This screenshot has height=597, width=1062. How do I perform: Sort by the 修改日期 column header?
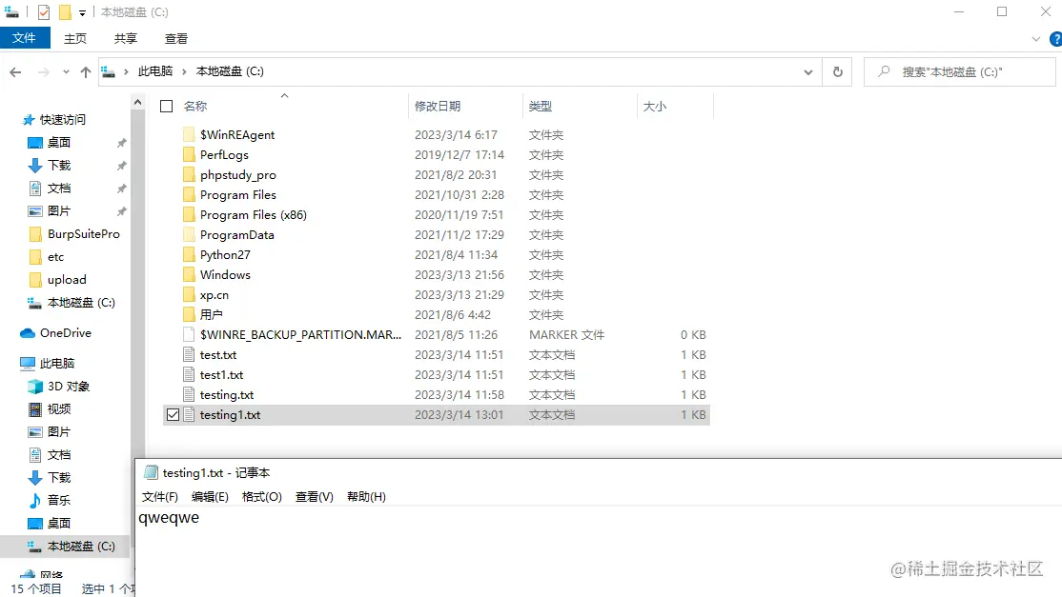coord(438,106)
